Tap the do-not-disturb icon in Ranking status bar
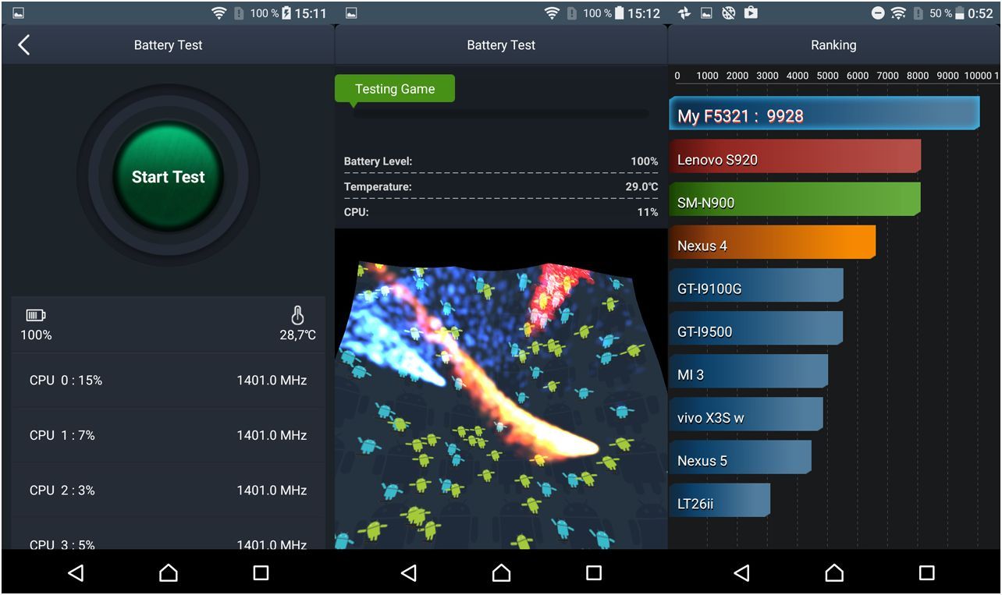The width and height of the screenshot is (1002, 595). point(878,13)
